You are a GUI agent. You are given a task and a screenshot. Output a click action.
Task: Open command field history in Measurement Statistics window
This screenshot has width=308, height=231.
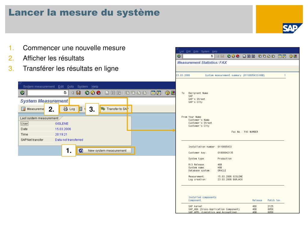coord(212,56)
